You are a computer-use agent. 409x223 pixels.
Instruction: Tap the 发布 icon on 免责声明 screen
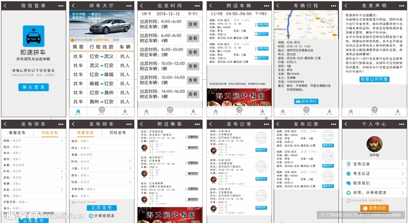coord(374,111)
